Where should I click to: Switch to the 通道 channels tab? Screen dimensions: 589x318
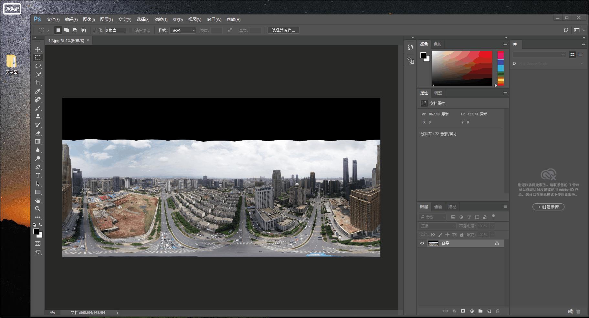coord(438,207)
